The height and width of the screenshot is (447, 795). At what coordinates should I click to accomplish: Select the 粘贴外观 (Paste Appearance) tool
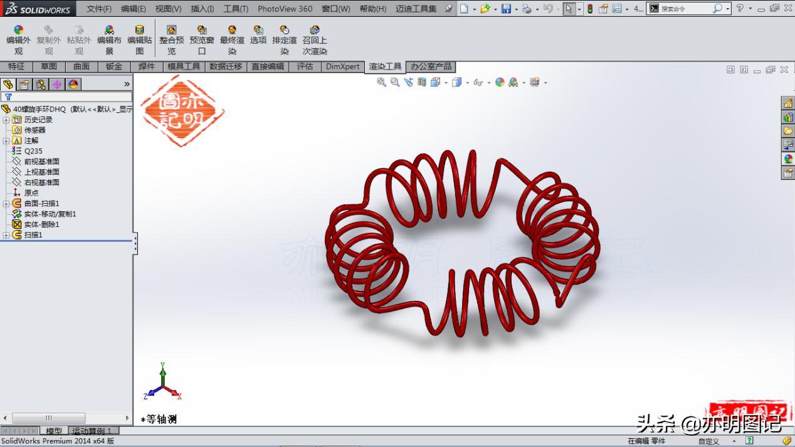[x=79, y=29]
